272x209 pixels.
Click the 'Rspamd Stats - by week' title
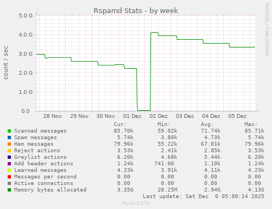[136, 11]
